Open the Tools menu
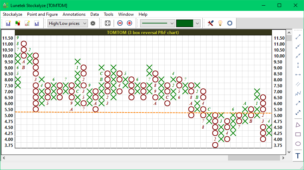Viewport: 304px width, 170px height. coord(109,14)
